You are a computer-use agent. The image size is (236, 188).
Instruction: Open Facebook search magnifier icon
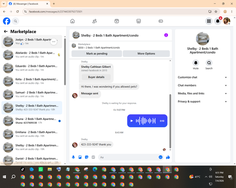pyautogui.click(x=16, y=21)
